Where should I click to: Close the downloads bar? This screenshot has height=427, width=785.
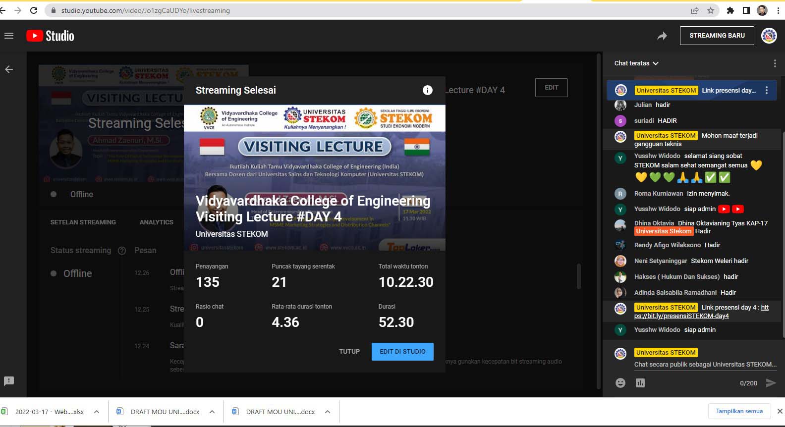[x=780, y=411]
